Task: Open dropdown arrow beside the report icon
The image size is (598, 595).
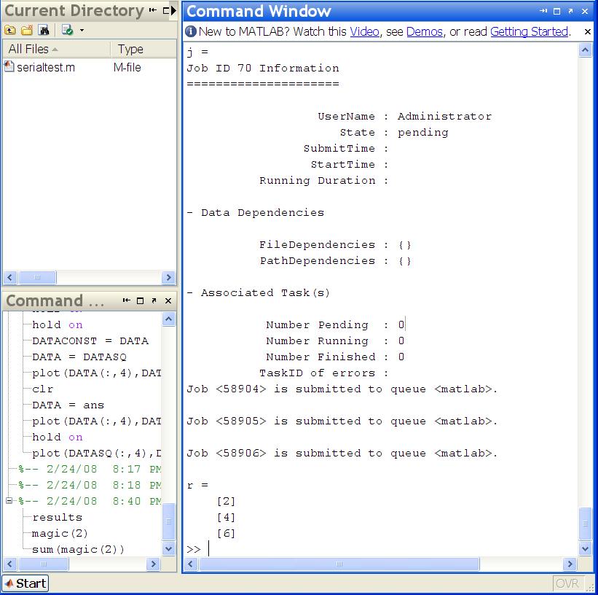Action: [x=82, y=31]
